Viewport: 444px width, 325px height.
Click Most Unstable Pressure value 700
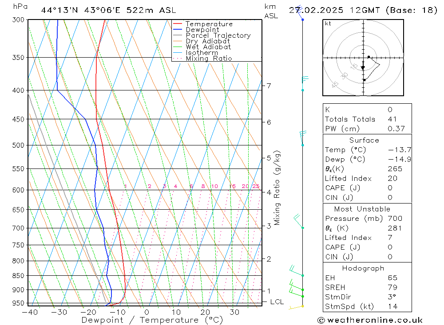(x=395, y=218)
